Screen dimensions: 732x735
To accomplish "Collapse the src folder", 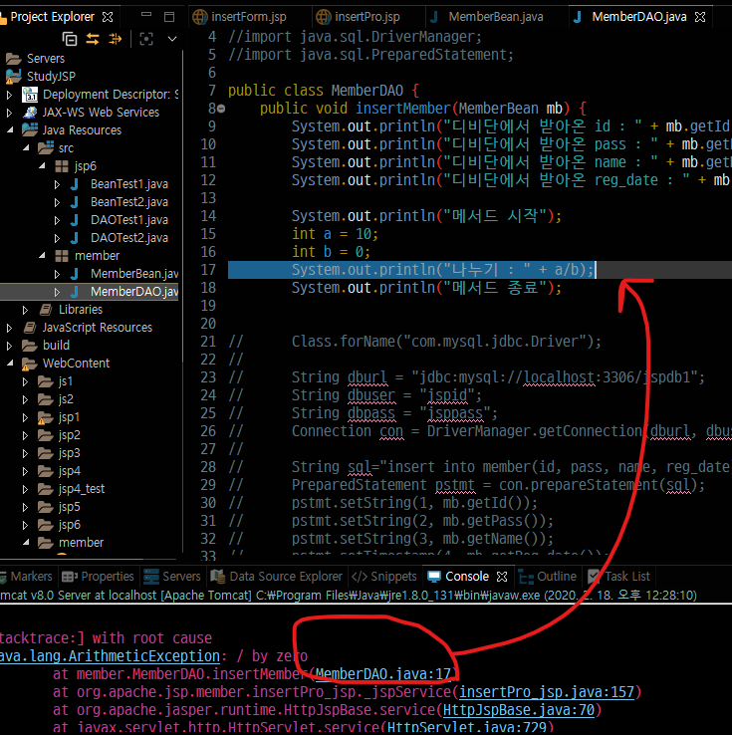I will point(26,148).
